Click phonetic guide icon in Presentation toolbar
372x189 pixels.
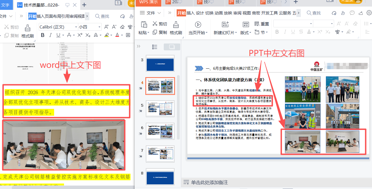338,32
